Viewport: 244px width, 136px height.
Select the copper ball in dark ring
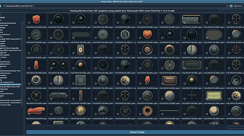[x=147, y=49]
